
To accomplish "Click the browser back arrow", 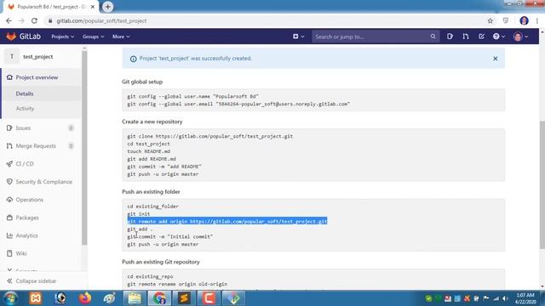I will [9, 20].
